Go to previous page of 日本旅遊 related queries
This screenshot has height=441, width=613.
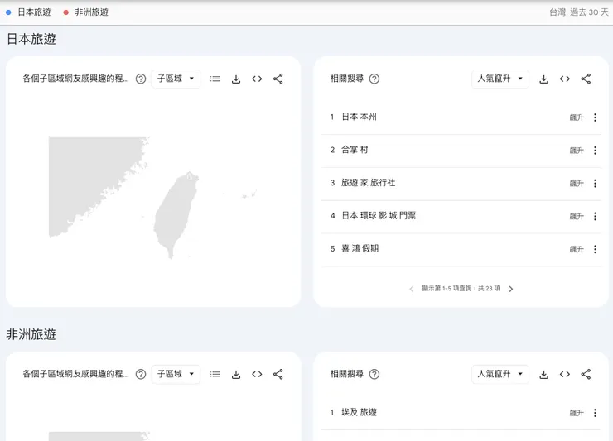(411, 289)
